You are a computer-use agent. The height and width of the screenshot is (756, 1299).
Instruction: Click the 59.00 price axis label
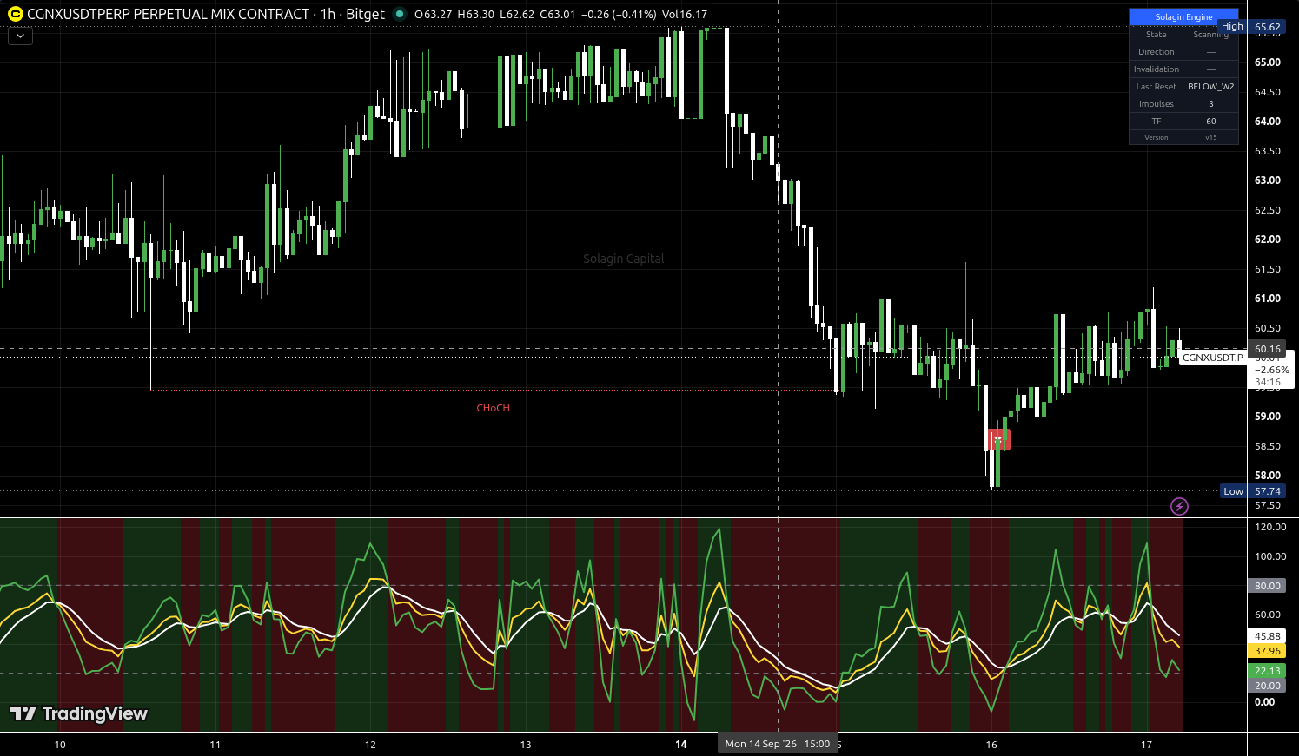1267,417
